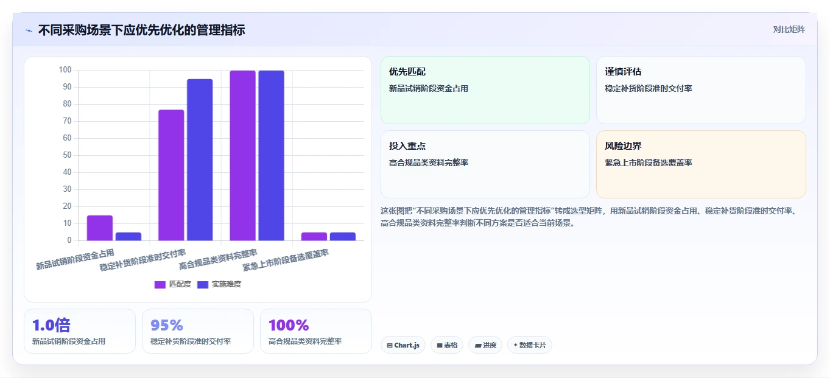830x378 pixels.
Task: Click the 1.0倍 stat card
Action: [80, 331]
